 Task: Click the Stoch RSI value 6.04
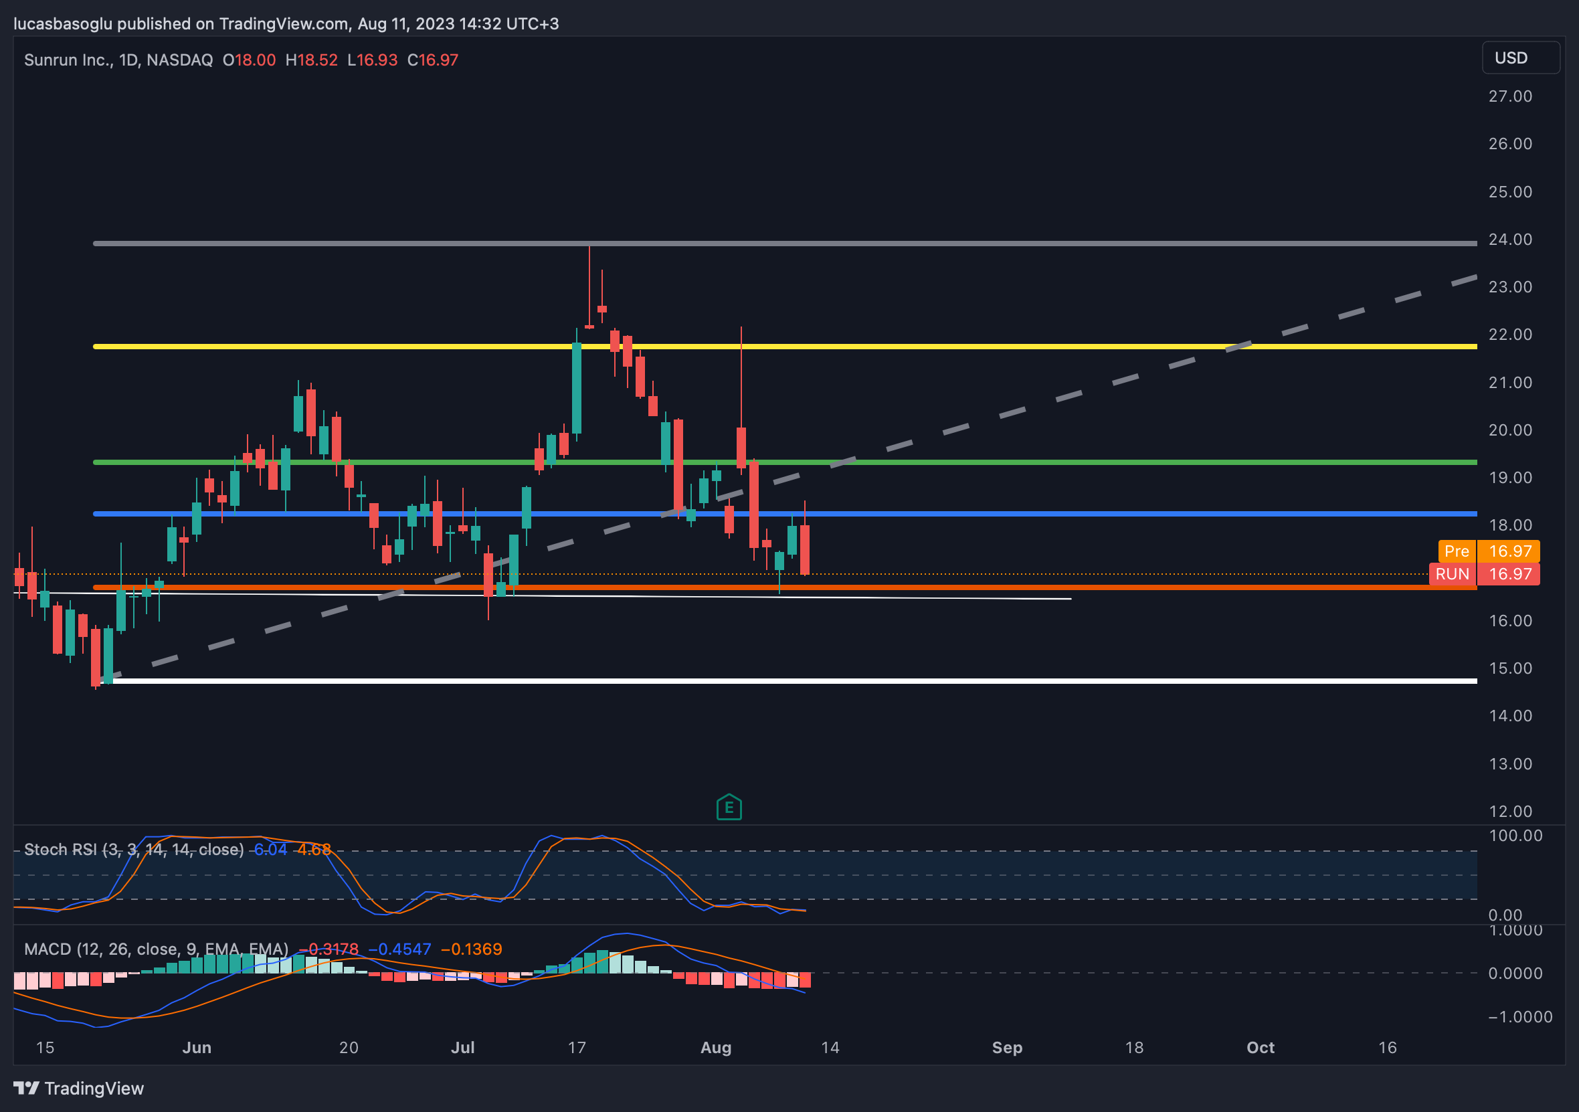271,849
